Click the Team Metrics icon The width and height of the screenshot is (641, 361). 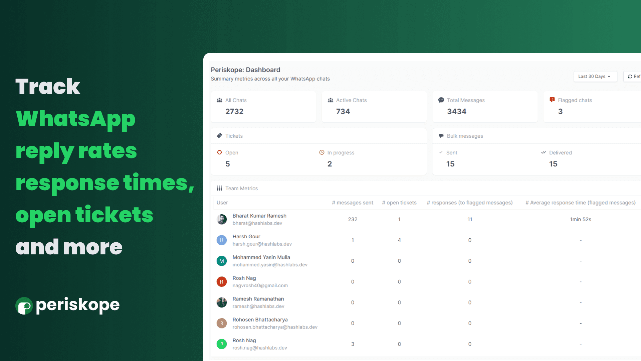tap(219, 188)
